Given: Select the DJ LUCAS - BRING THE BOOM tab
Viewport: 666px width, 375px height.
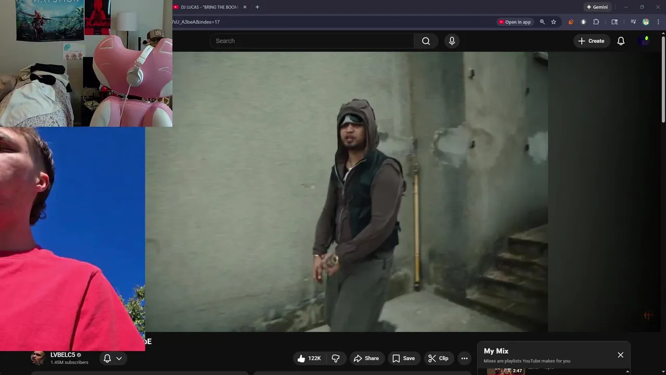Looking at the screenshot, I should [x=209, y=7].
